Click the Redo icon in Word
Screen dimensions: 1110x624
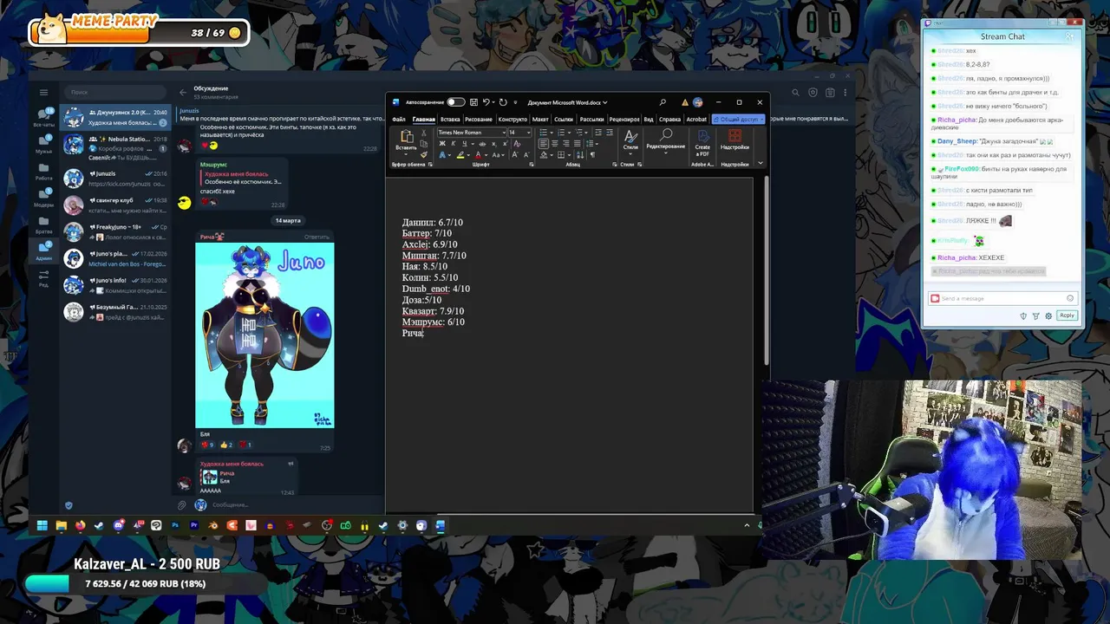point(503,102)
